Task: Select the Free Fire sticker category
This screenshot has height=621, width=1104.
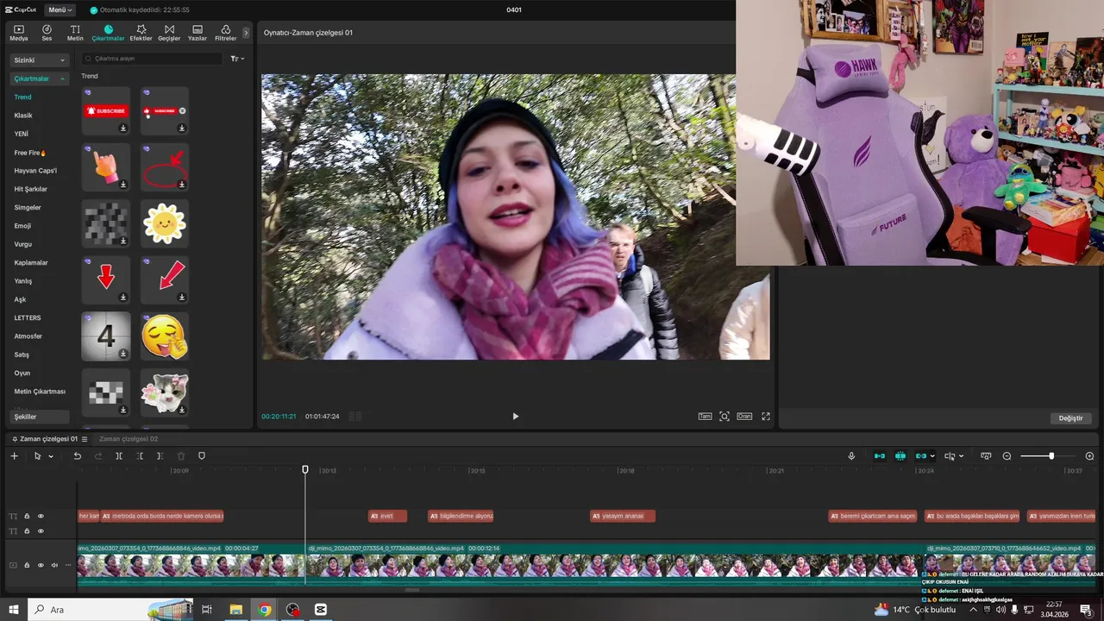Action: [x=29, y=153]
